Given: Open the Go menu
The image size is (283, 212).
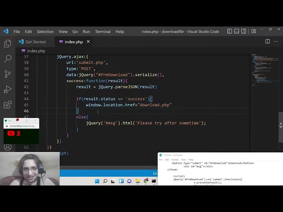Looking at the screenshot, I should 75,31.
